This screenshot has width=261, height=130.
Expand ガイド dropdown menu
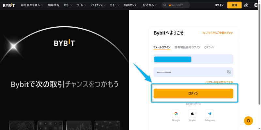point(115,5)
